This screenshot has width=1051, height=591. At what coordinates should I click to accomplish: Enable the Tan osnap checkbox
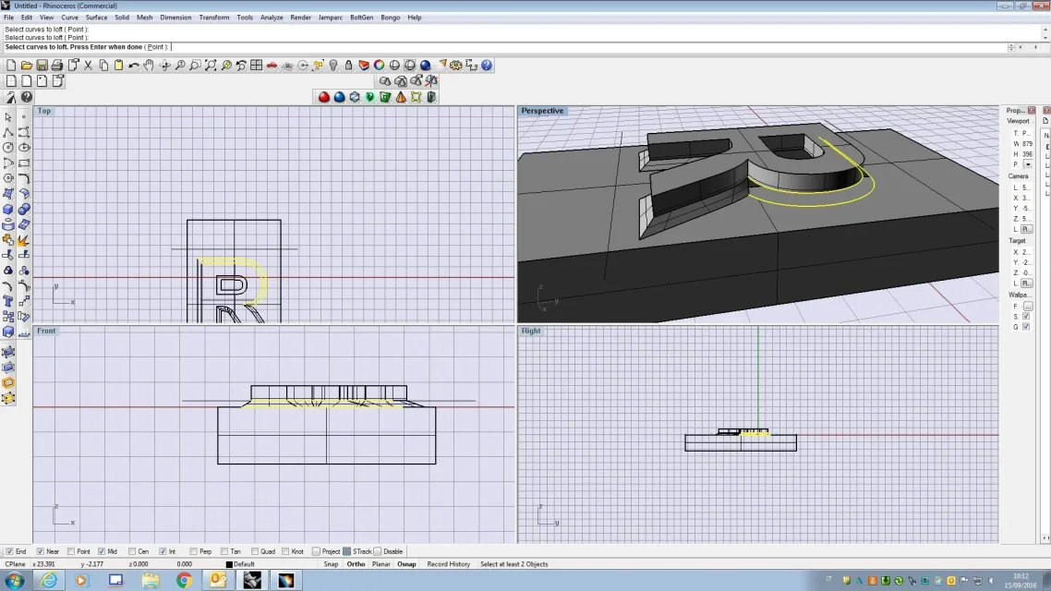coord(224,551)
